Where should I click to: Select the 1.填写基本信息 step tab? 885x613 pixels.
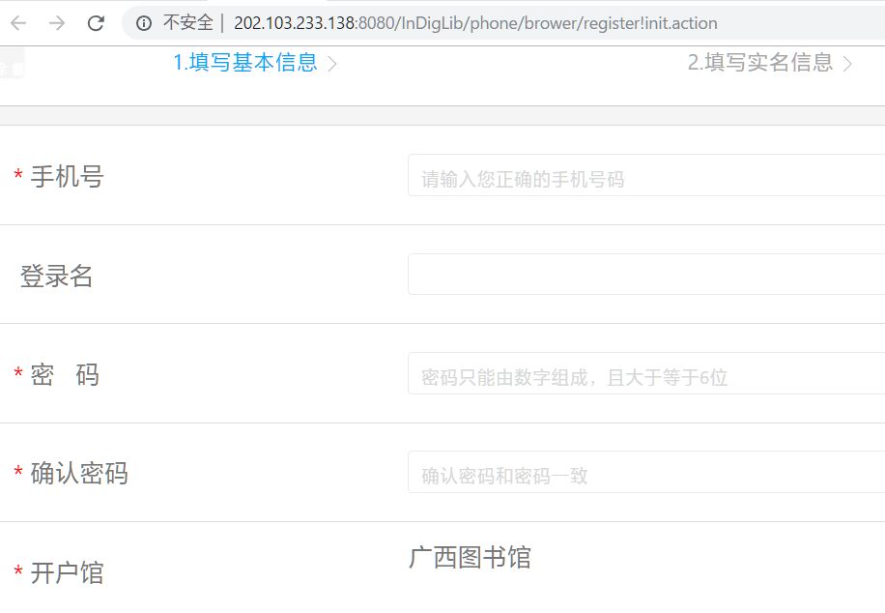coord(245,63)
